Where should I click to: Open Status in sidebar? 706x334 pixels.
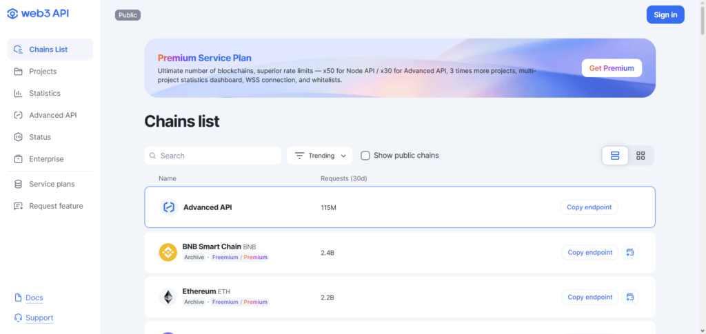pyautogui.click(x=50, y=137)
